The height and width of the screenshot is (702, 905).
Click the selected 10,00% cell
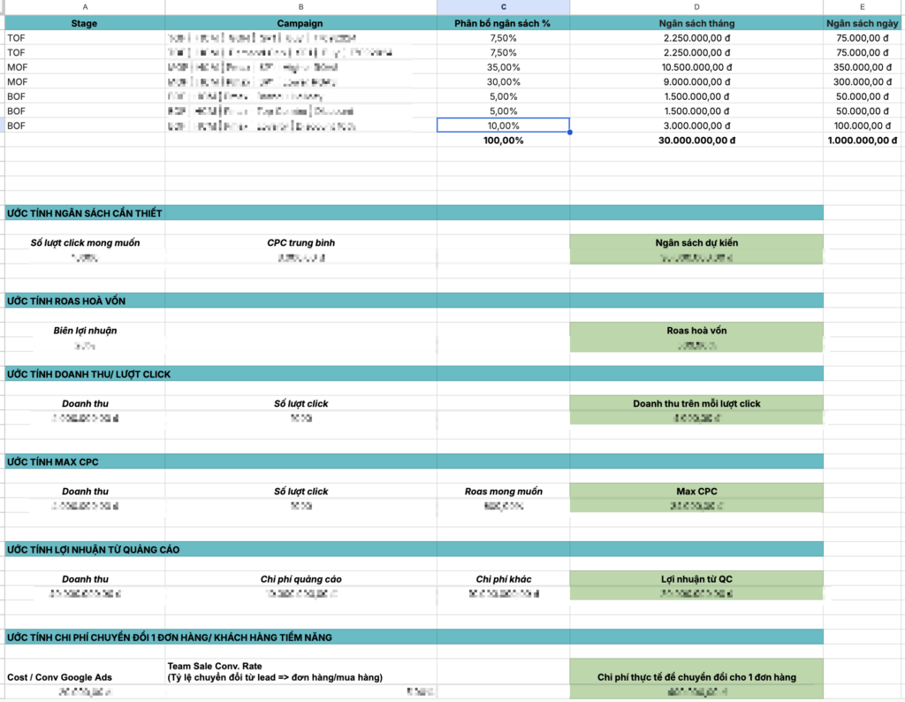point(503,126)
